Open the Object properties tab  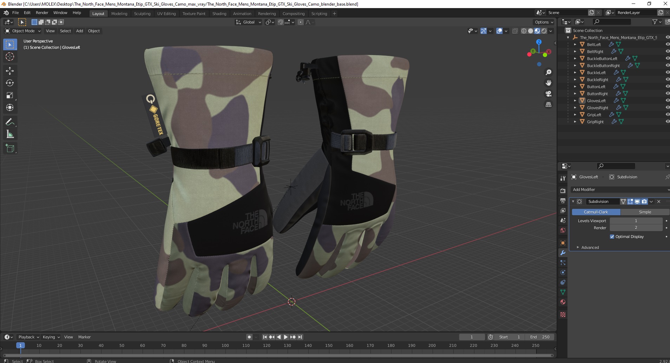[x=563, y=243]
